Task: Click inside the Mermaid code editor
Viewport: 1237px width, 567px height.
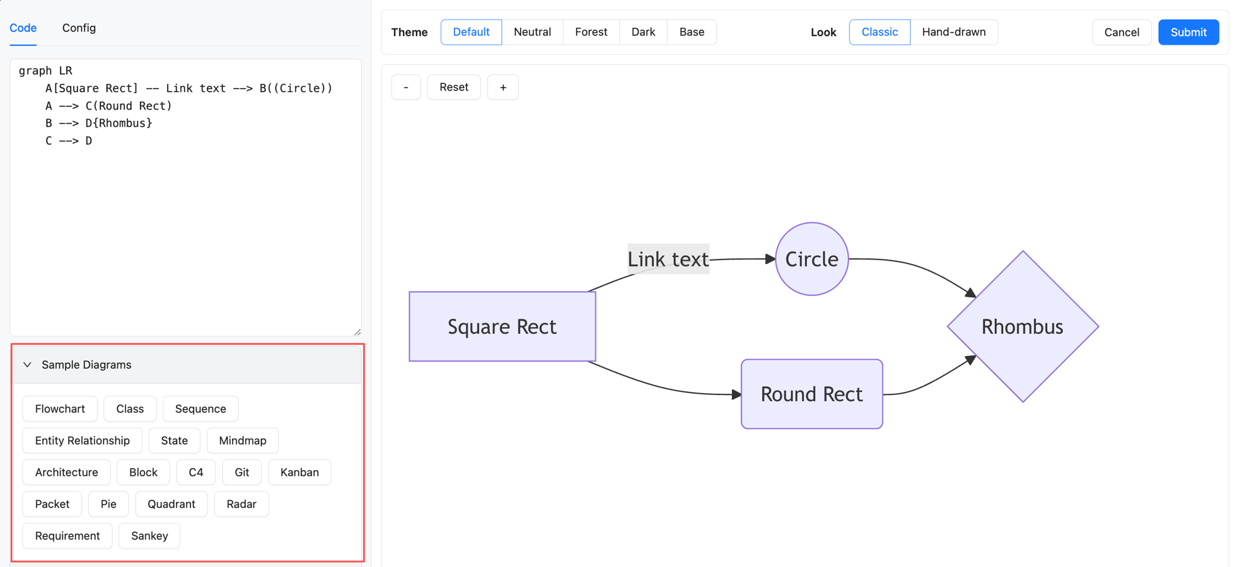Action: 185,189
